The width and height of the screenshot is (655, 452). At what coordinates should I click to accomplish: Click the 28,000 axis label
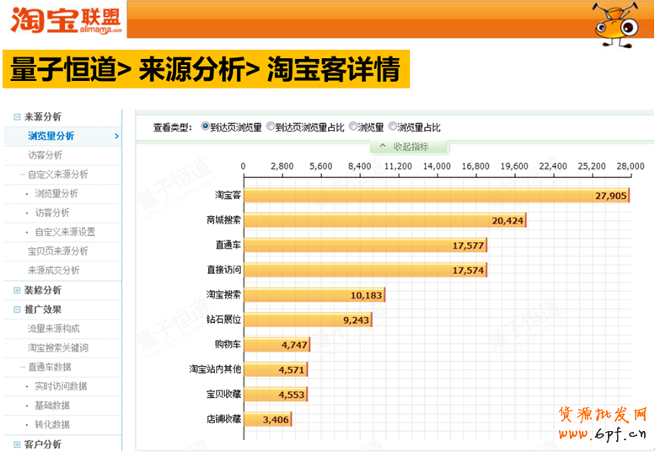point(631,166)
